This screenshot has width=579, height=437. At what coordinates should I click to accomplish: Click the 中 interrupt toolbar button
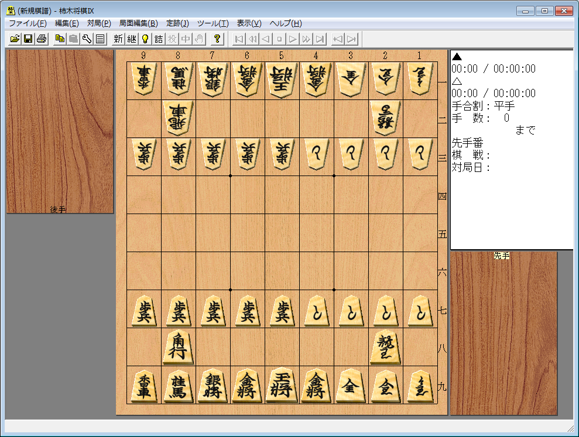click(186, 39)
